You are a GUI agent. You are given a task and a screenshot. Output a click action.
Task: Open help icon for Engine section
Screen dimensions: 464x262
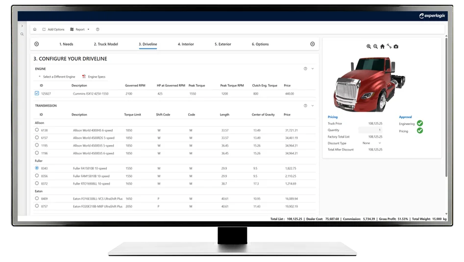(x=305, y=68)
